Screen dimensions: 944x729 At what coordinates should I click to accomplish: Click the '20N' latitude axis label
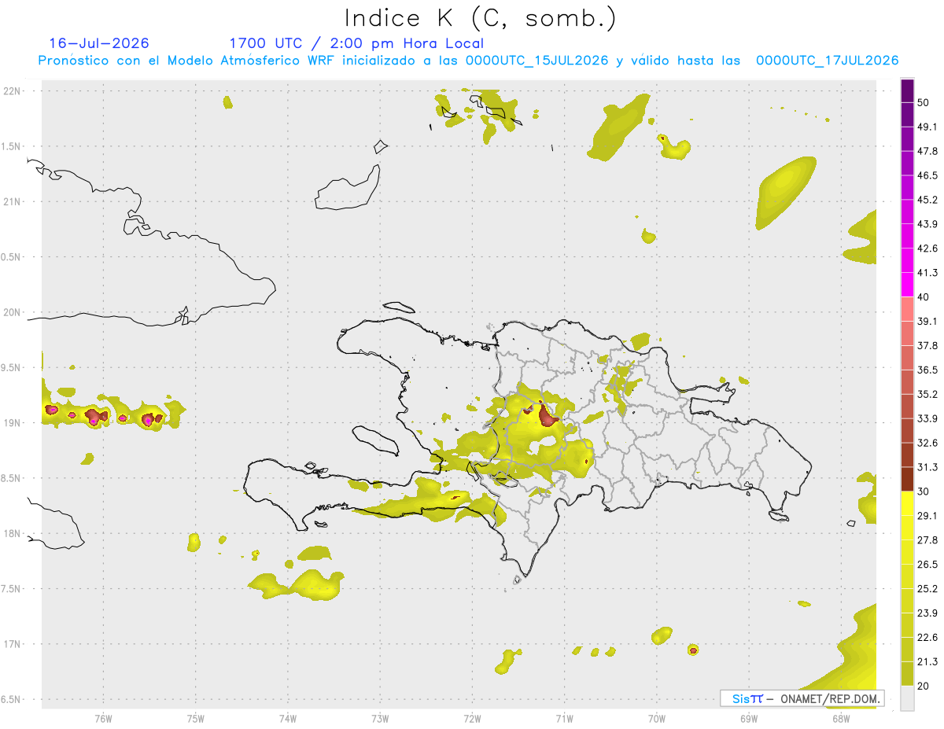12,312
